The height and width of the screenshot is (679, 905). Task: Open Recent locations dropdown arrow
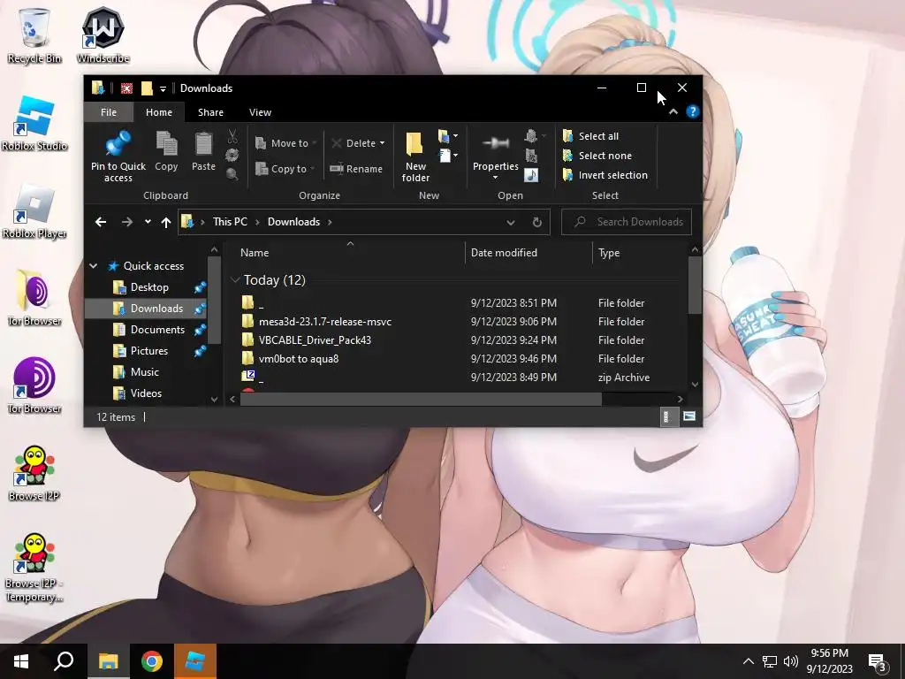pyautogui.click(x=148, y=222)
